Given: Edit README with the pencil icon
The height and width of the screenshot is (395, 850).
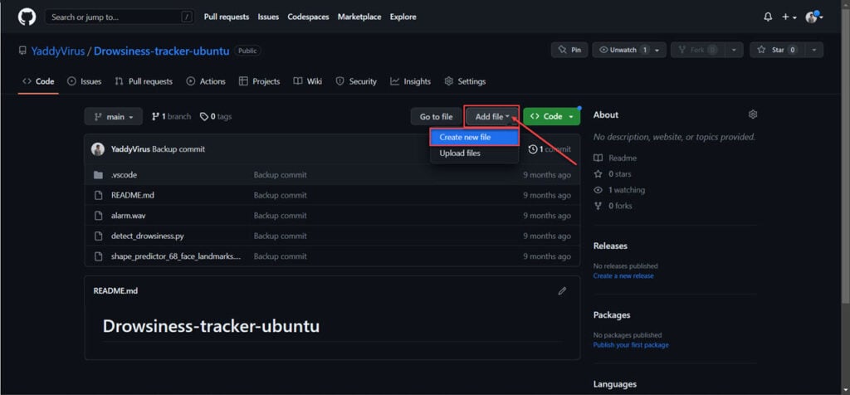Looking at the screenshot, I should 562,291.
